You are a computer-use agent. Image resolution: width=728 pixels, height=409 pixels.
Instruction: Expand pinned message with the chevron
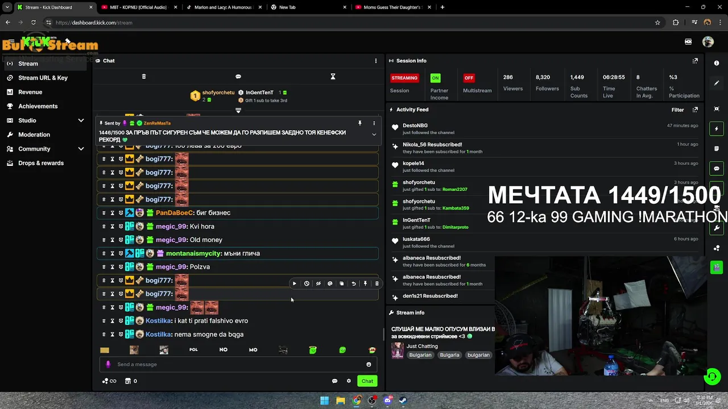[374, 135]
